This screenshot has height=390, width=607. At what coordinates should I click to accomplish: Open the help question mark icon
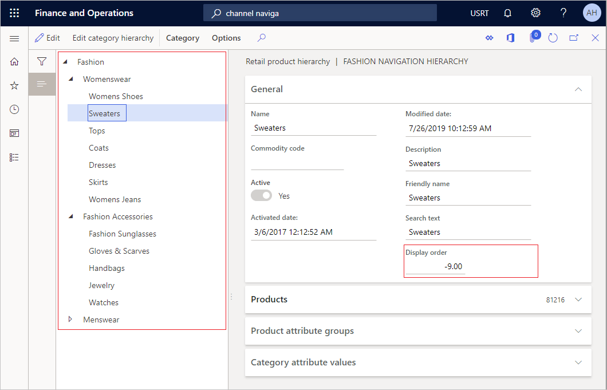pos(563,13)
